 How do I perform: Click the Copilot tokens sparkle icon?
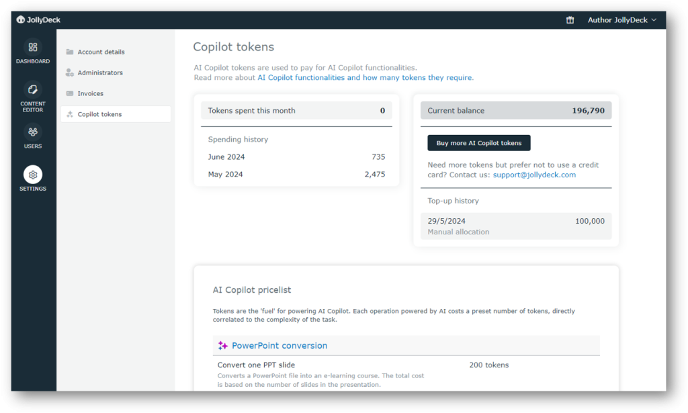point(70,115)
